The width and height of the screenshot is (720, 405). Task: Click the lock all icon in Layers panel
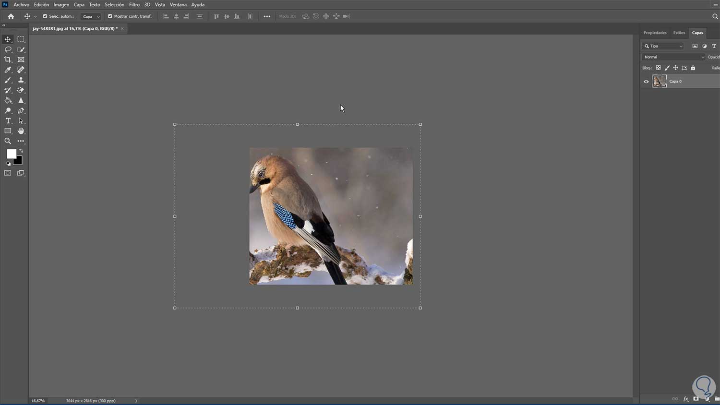pos(693,68)
